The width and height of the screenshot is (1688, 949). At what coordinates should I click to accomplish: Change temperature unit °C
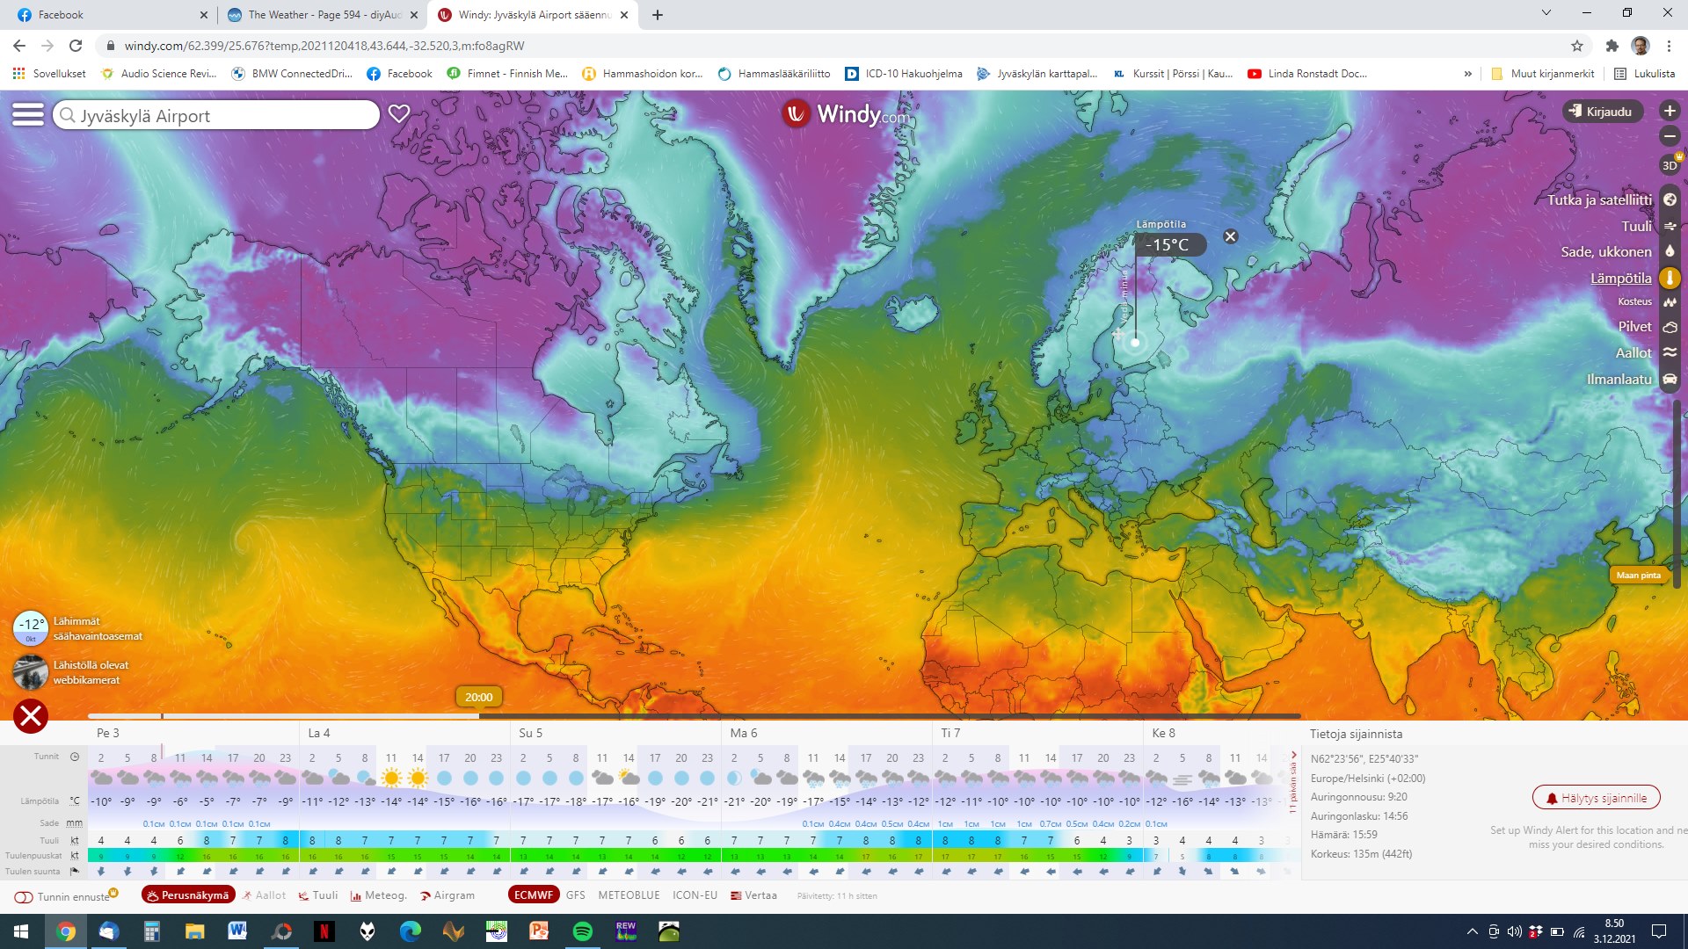pyautogui.click(x=75, y=801)
